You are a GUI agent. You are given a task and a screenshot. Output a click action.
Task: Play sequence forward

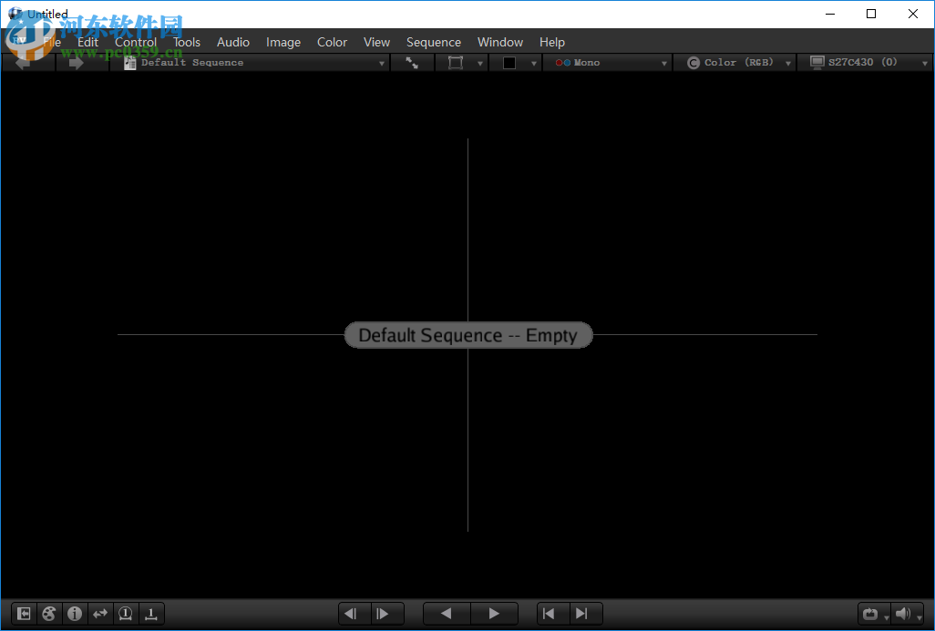(494, 614)
